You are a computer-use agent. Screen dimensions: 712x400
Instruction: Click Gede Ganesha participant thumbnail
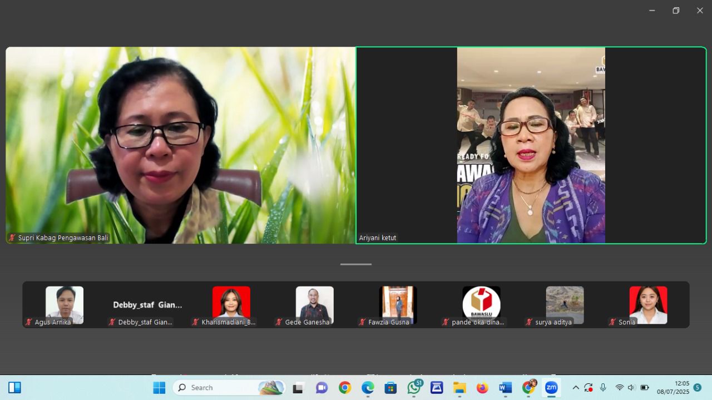(x=314, y=305)
